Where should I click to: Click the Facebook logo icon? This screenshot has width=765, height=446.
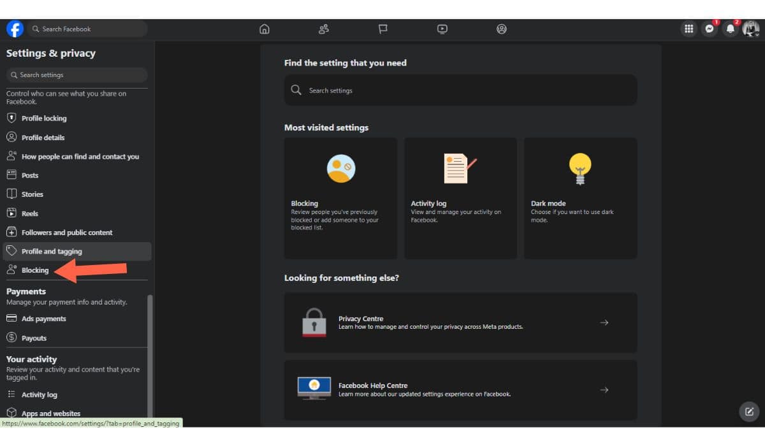[x=15, y=29]
